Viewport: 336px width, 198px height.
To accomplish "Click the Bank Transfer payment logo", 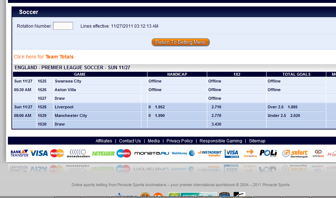I will tap(19, 153).
